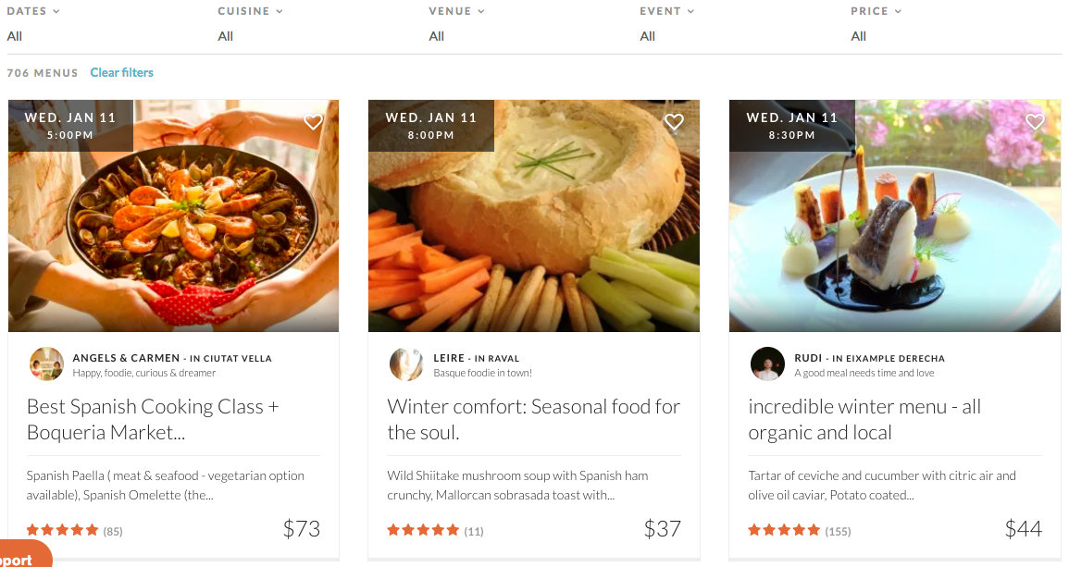Open the Event filter dropdown
Image resolution: width=1069 pixels, height=567 pixels.
(x=666, y=11)
